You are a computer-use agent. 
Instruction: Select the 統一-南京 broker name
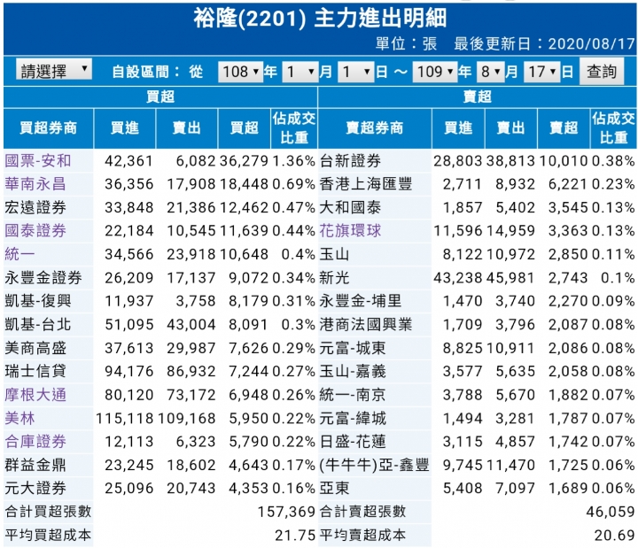pos(353,395)
